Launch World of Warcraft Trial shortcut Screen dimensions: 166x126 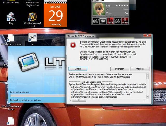pyautogui.click(x=33, y=20)
